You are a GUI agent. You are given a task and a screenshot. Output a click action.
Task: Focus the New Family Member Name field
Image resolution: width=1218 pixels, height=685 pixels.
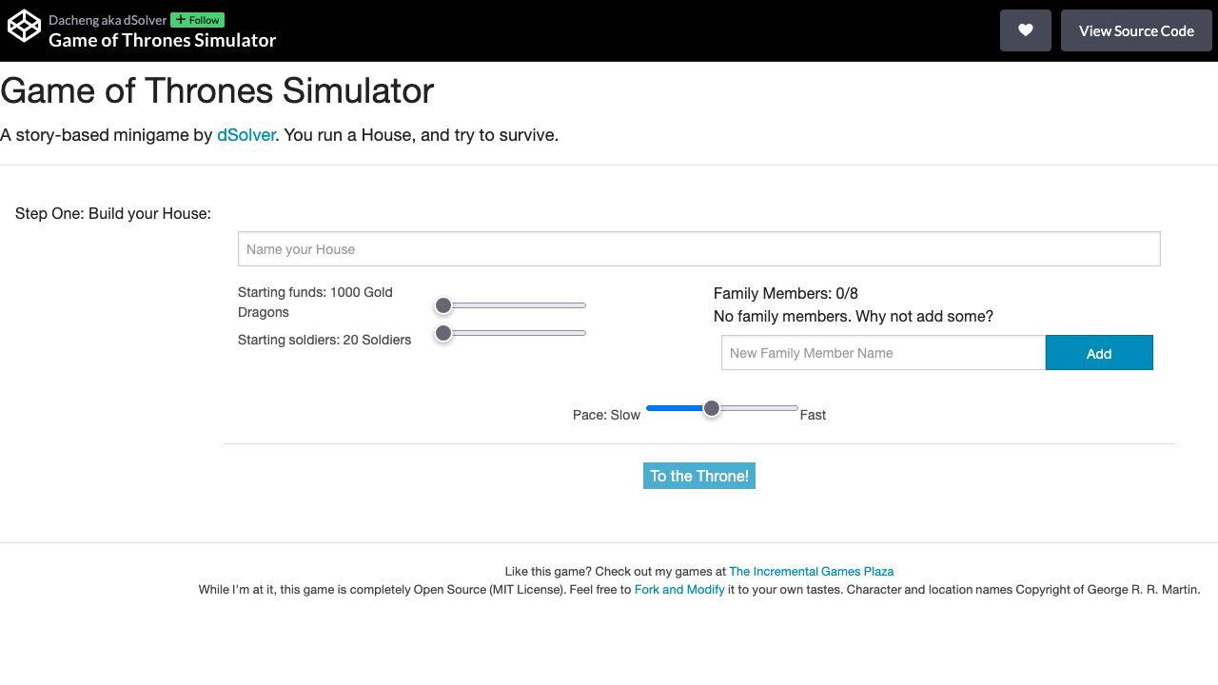coord(883,353)
